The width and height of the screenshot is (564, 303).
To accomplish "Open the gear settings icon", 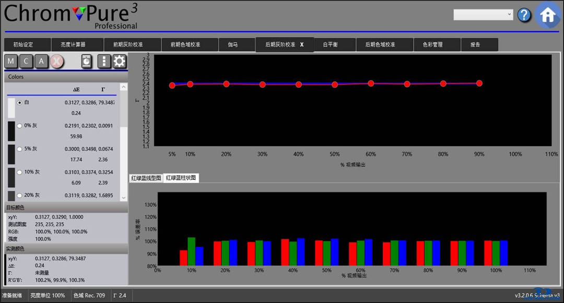I will [120, 62].
